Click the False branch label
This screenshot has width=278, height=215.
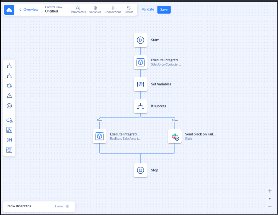[175, 120]
